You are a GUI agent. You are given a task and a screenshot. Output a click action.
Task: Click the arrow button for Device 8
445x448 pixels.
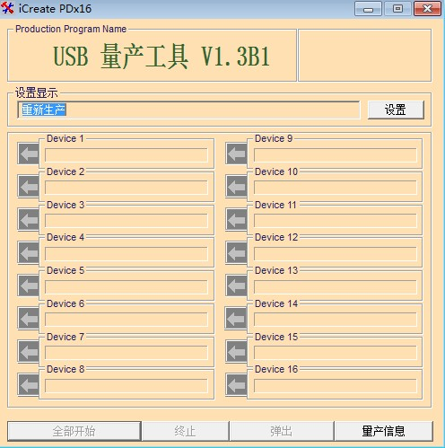point(29,384)
